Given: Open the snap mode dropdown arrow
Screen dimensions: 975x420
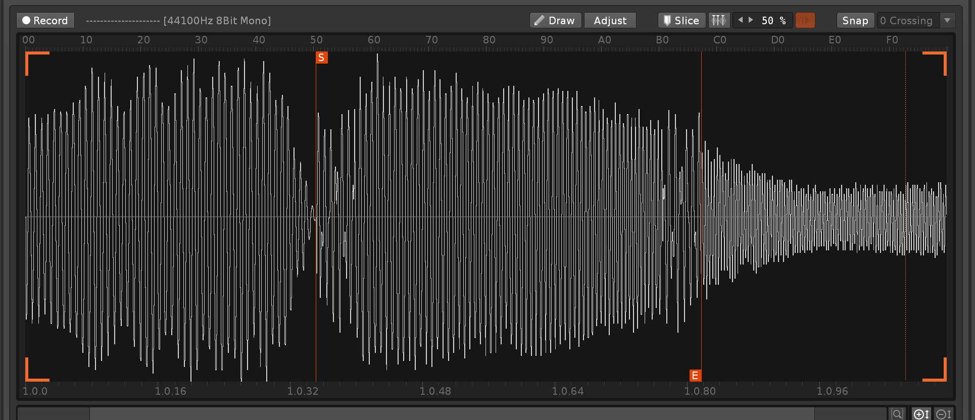Looking at the screenshot, I should [947, 20].
